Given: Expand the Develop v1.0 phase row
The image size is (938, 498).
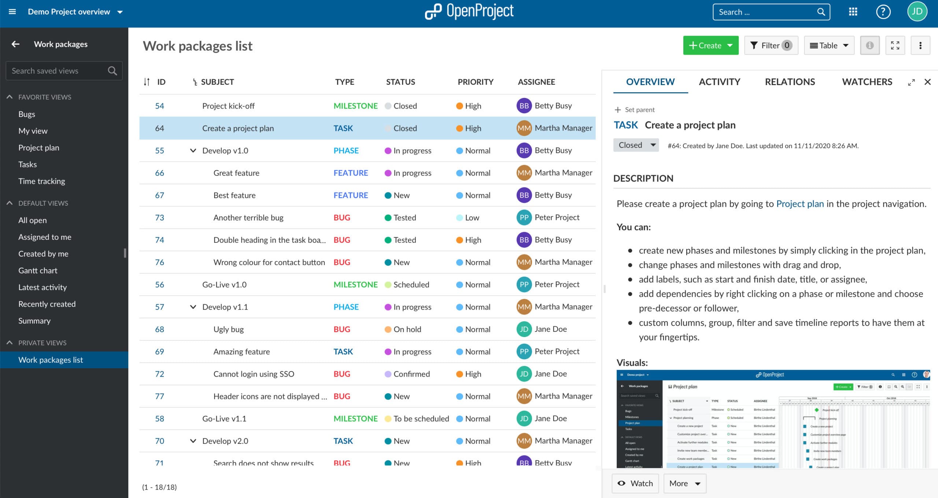Looking at the screenshot, I should tap(192, 150).
